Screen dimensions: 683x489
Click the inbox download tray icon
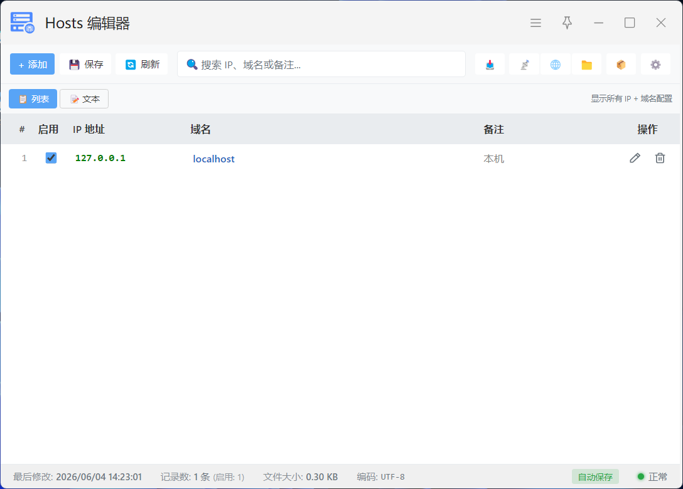pyautogui.click(x=490, y=65)
